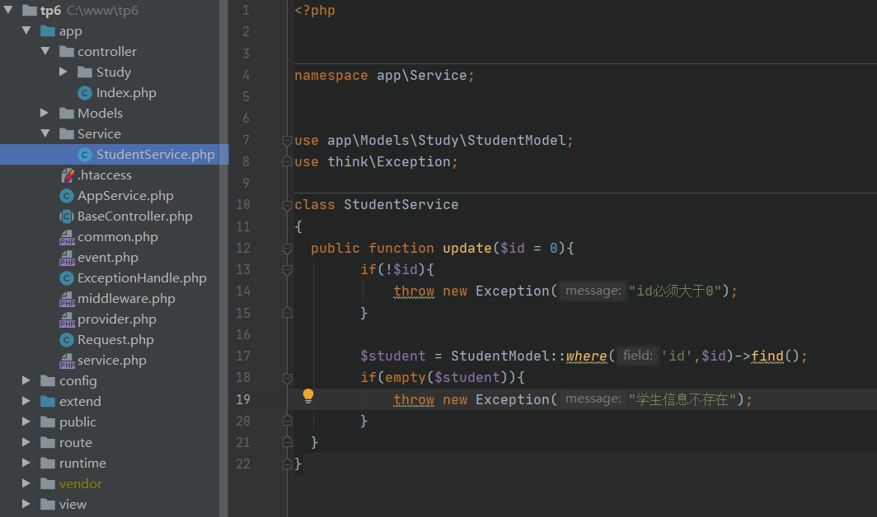Expand the Study folder arrow
877x517 pixels.
pyautogui.click(x=63, y=72)
